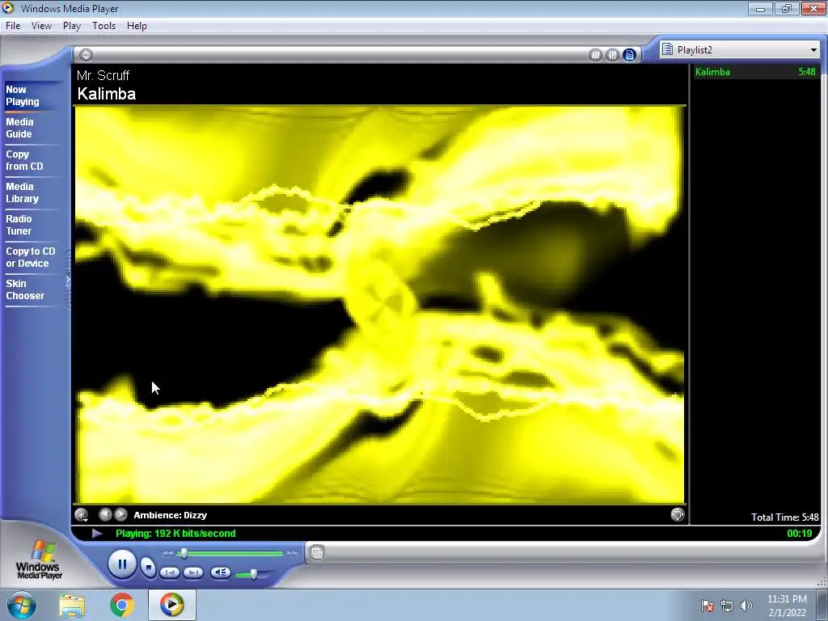Switch to skin mode button
Viewport: 828px width, 621px height.
(317, 553)
